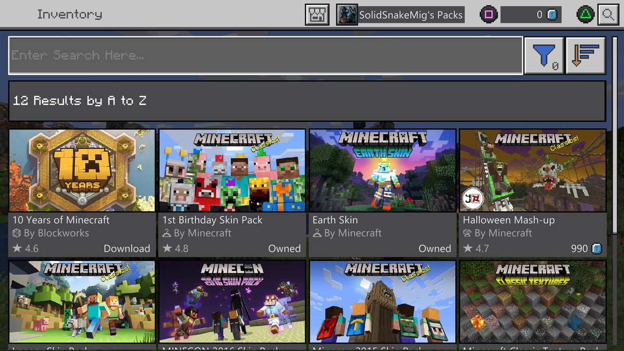Open the Minecoin balance showing 0
The height and width of the screenshot is (351, 624).
[531, 15]
